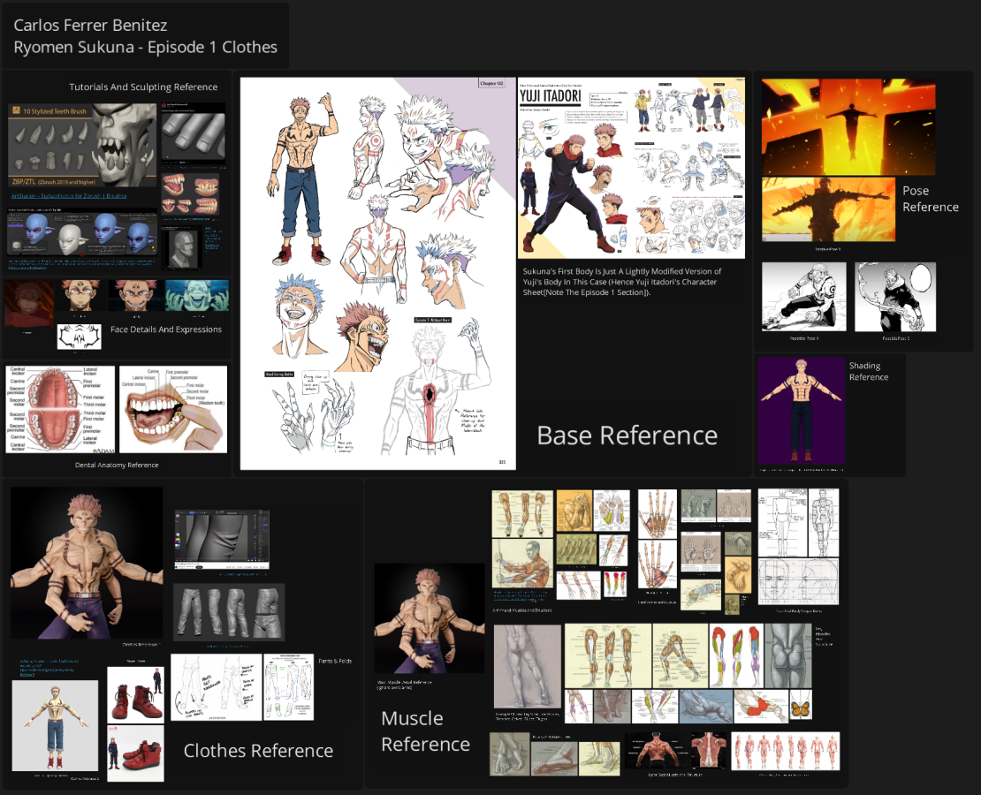The height and width of the screenshot is (795, 981).
Task: Select the large four-armed Sukuna figure render
Action: [87, 564]
